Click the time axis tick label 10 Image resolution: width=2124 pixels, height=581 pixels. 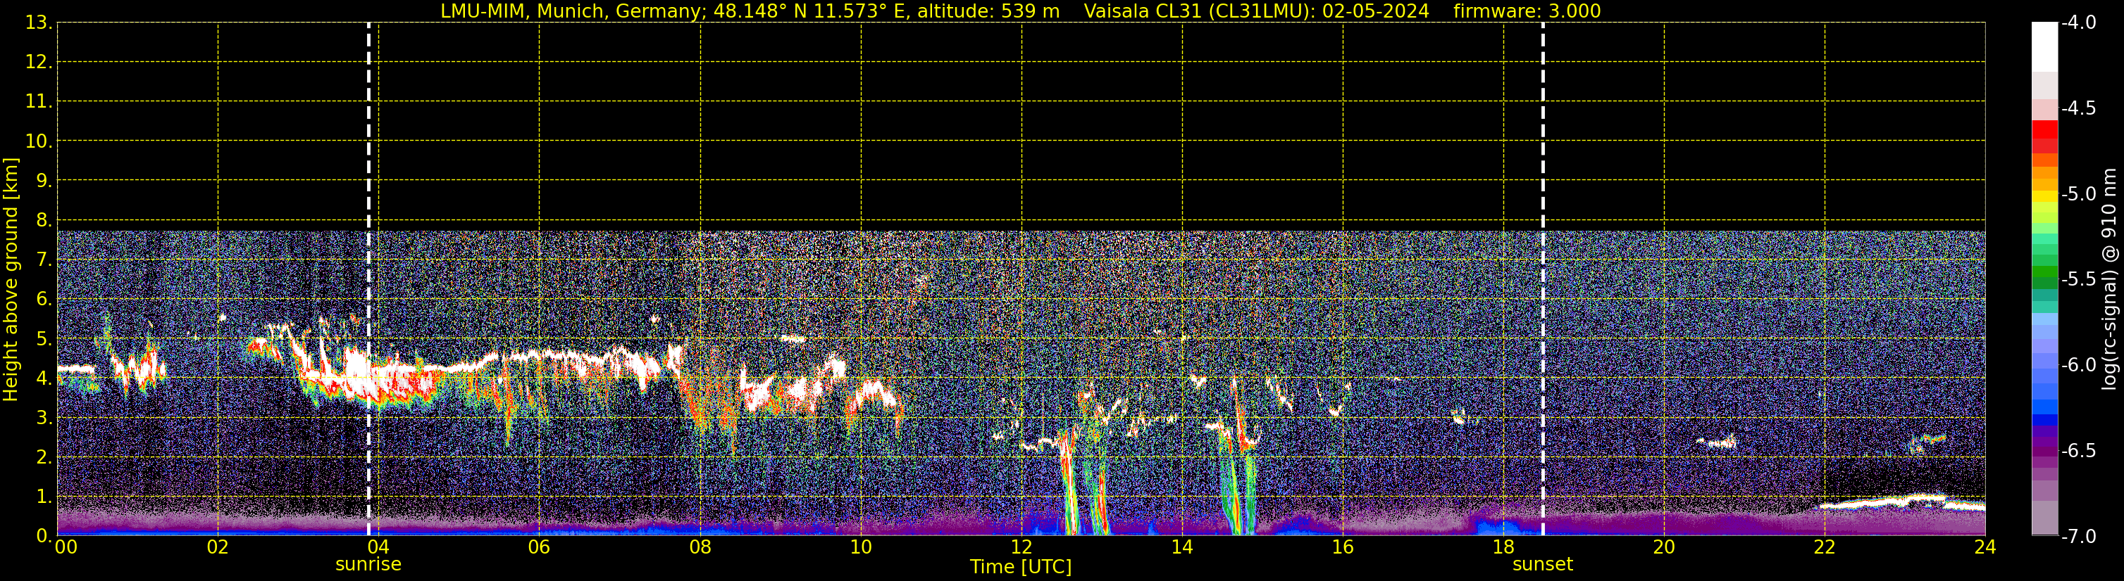(x=861, y=547)
